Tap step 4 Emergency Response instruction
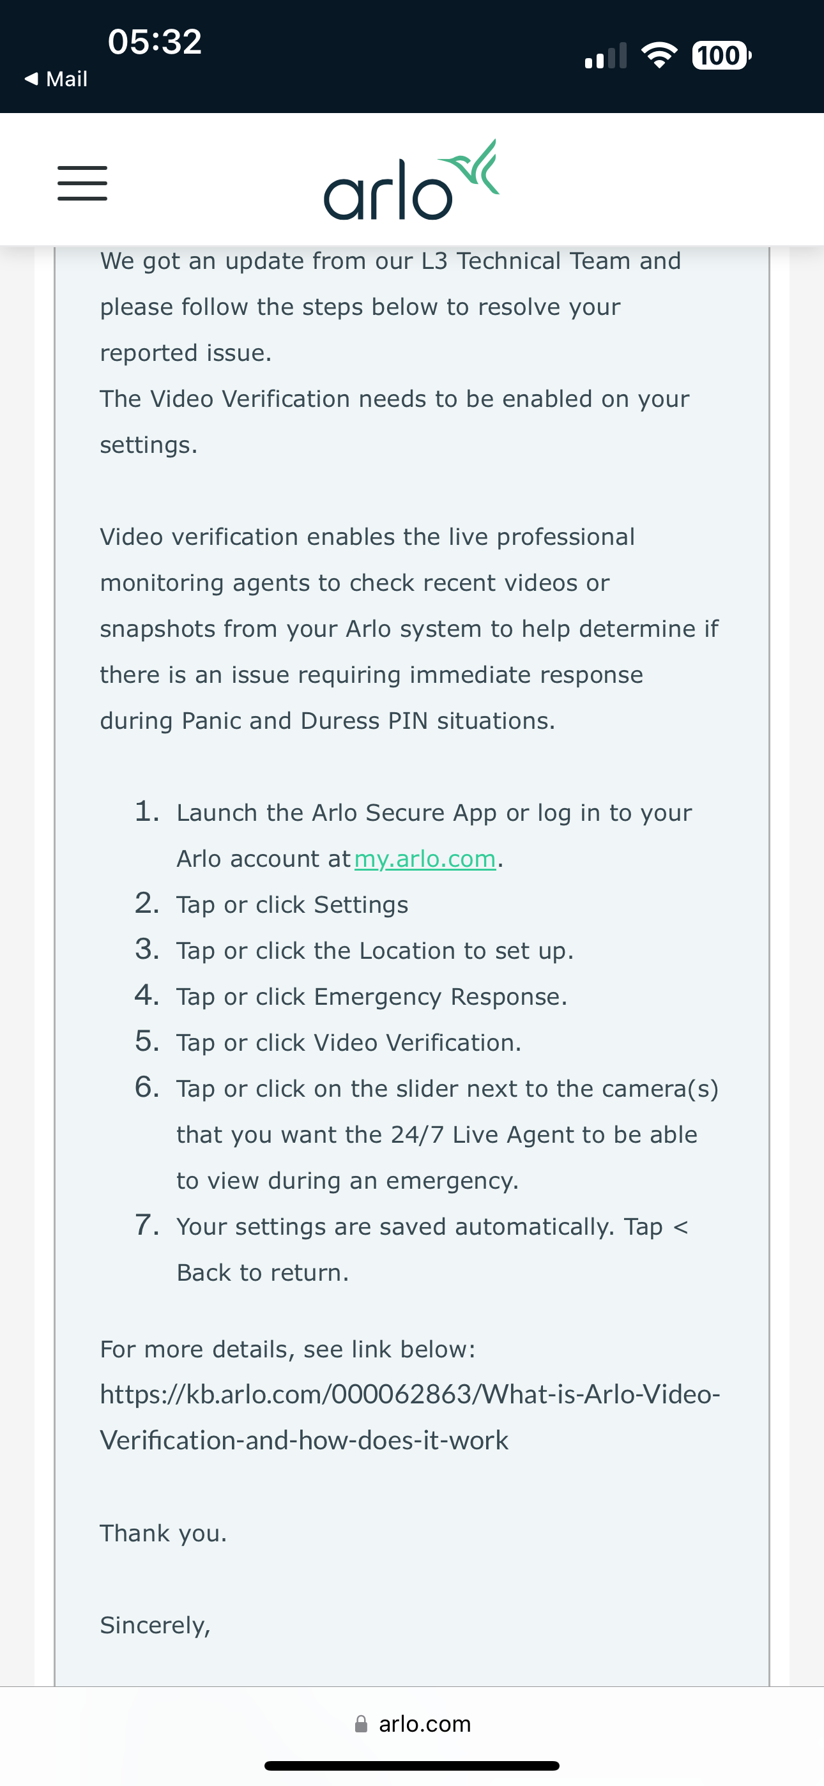824x1786 pixels. pos(371,996)
